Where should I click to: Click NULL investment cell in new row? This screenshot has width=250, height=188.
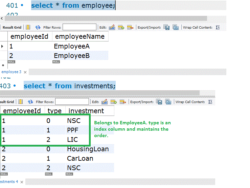pos(69,174)
